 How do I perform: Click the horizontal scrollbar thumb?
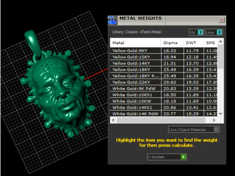161,120
